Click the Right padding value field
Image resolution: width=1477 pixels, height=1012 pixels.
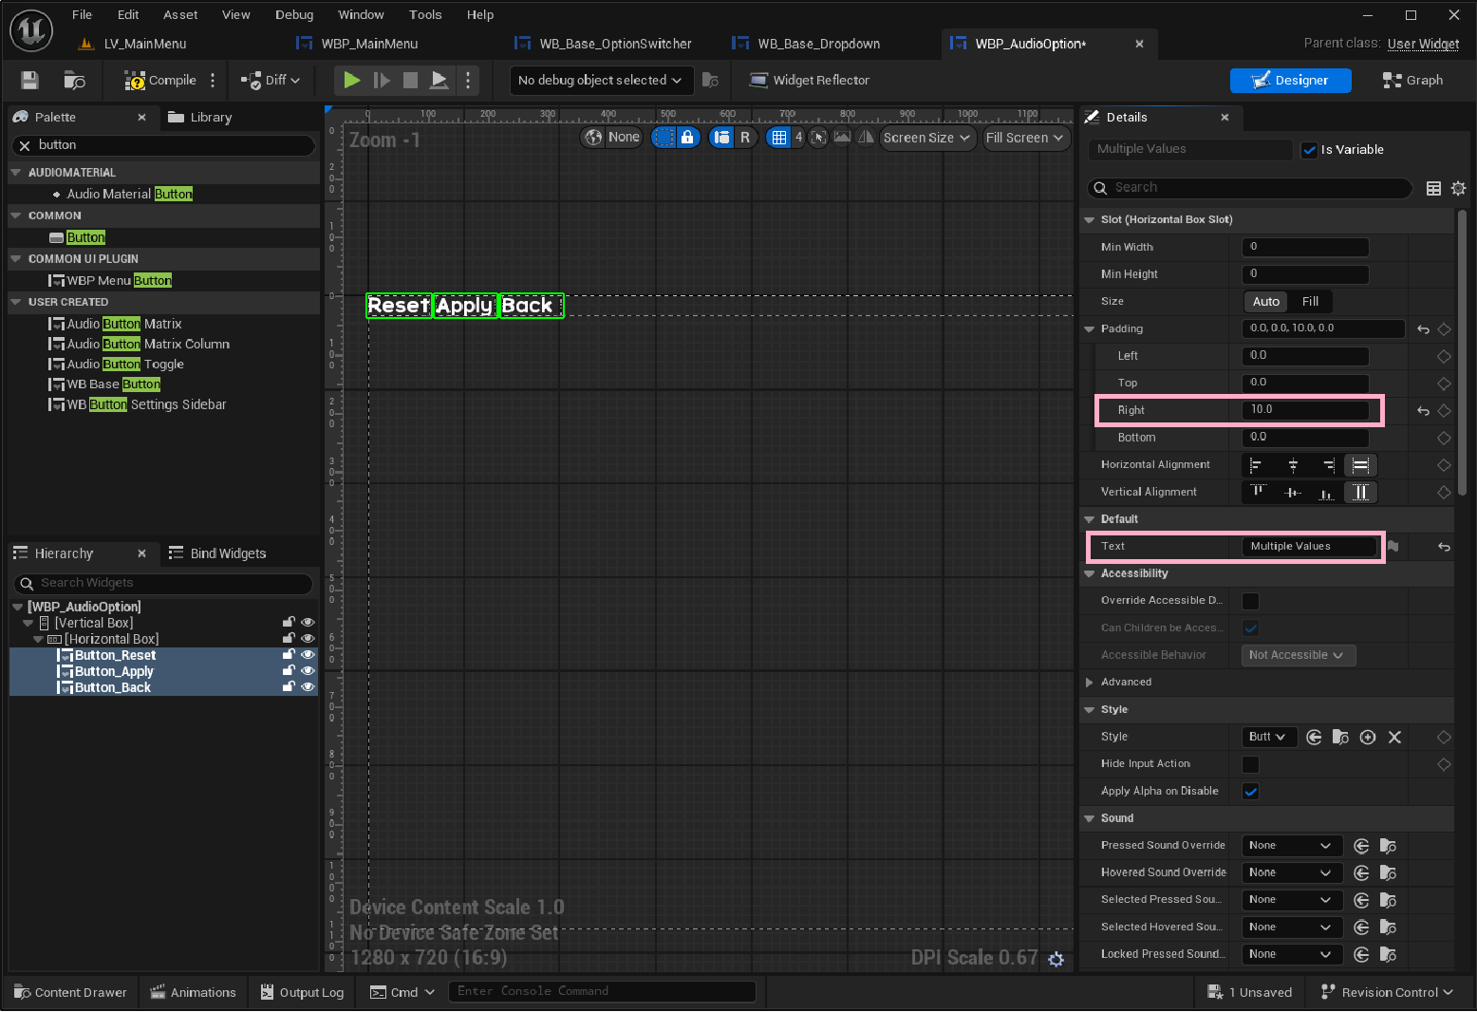click(x=1305, y=410)
